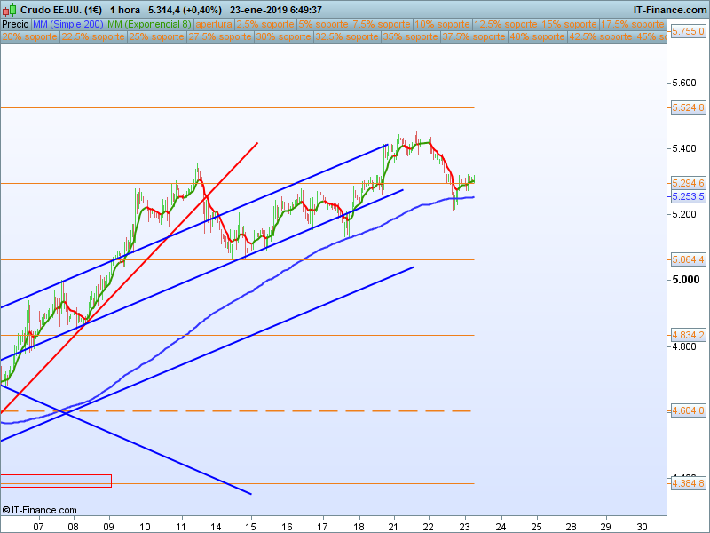Select the red rectangle zone at bottom left
Screen dimensions: 710x533
[55, 481]
